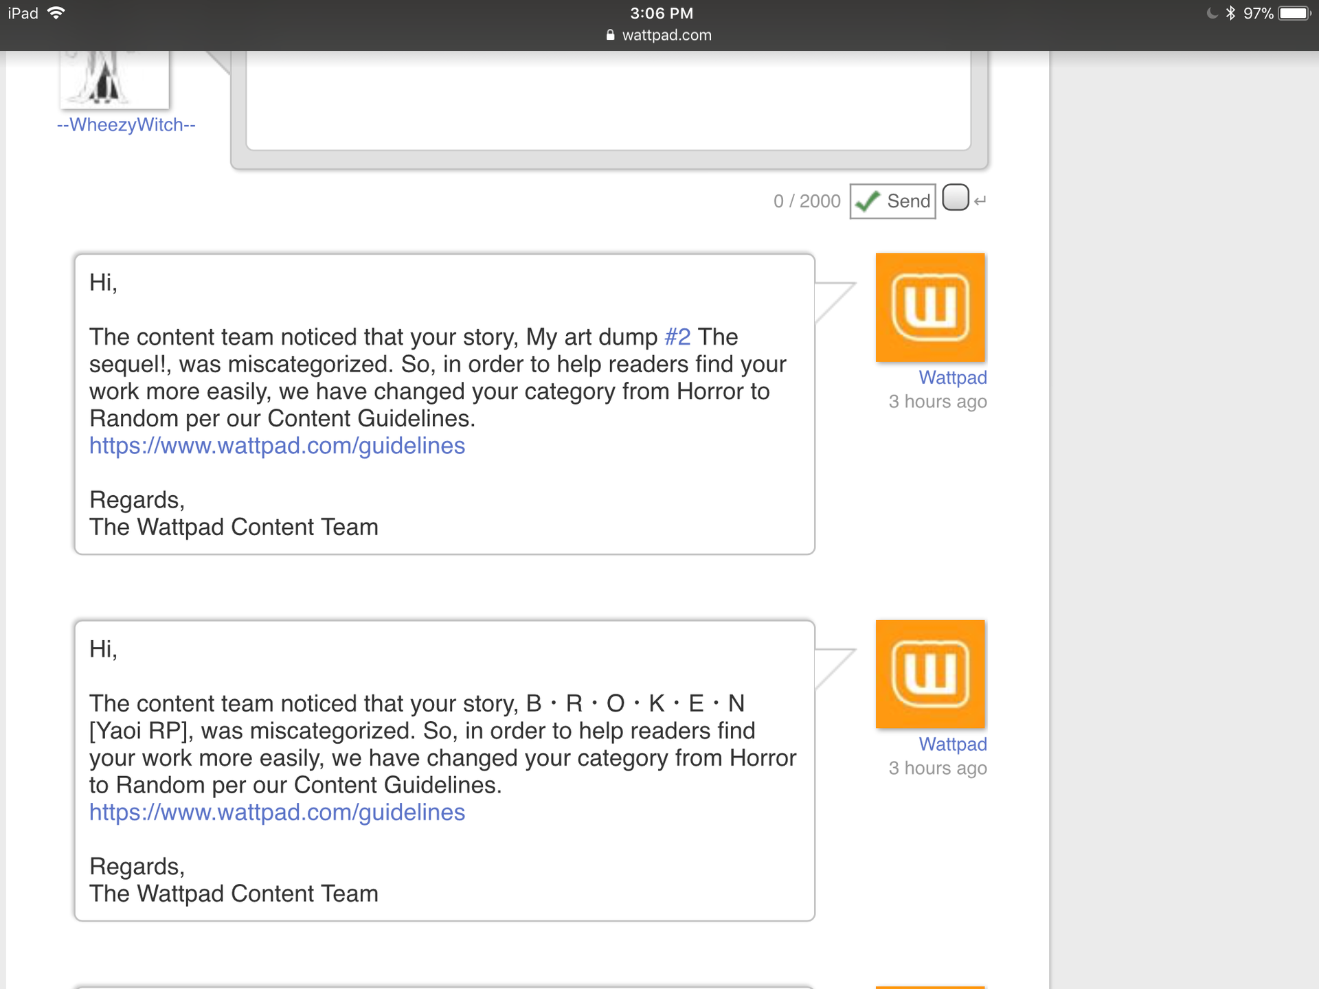This screenshot has height=989, width=1319.
Task: Click the '3 hours ago' timestamp on the art dump message
Action: 938,402
